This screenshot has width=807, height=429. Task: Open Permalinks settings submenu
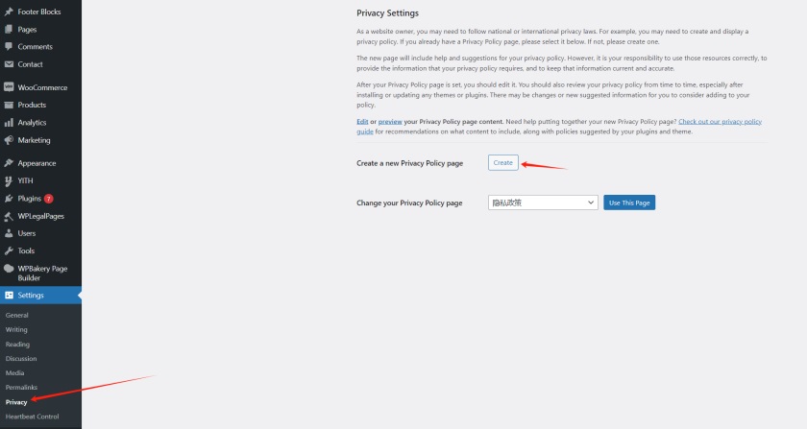tap(21, 388)
